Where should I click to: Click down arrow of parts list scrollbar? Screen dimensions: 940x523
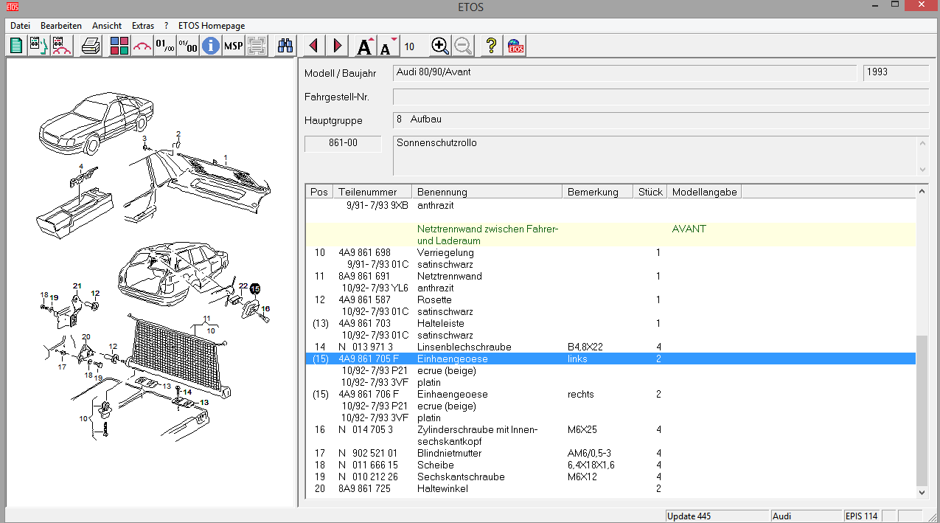click(x=922, y=492)
